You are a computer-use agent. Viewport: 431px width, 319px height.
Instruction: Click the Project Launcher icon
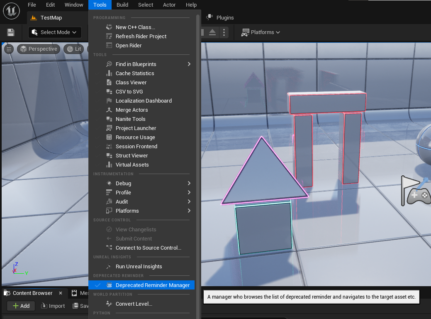click(109, 128)
